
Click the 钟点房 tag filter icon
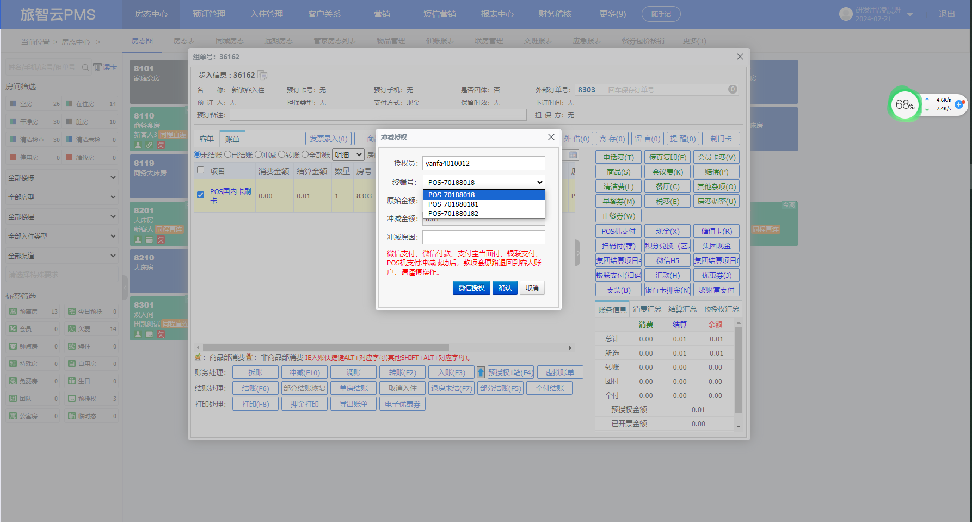pyautogui.click(x=13, y=346)
